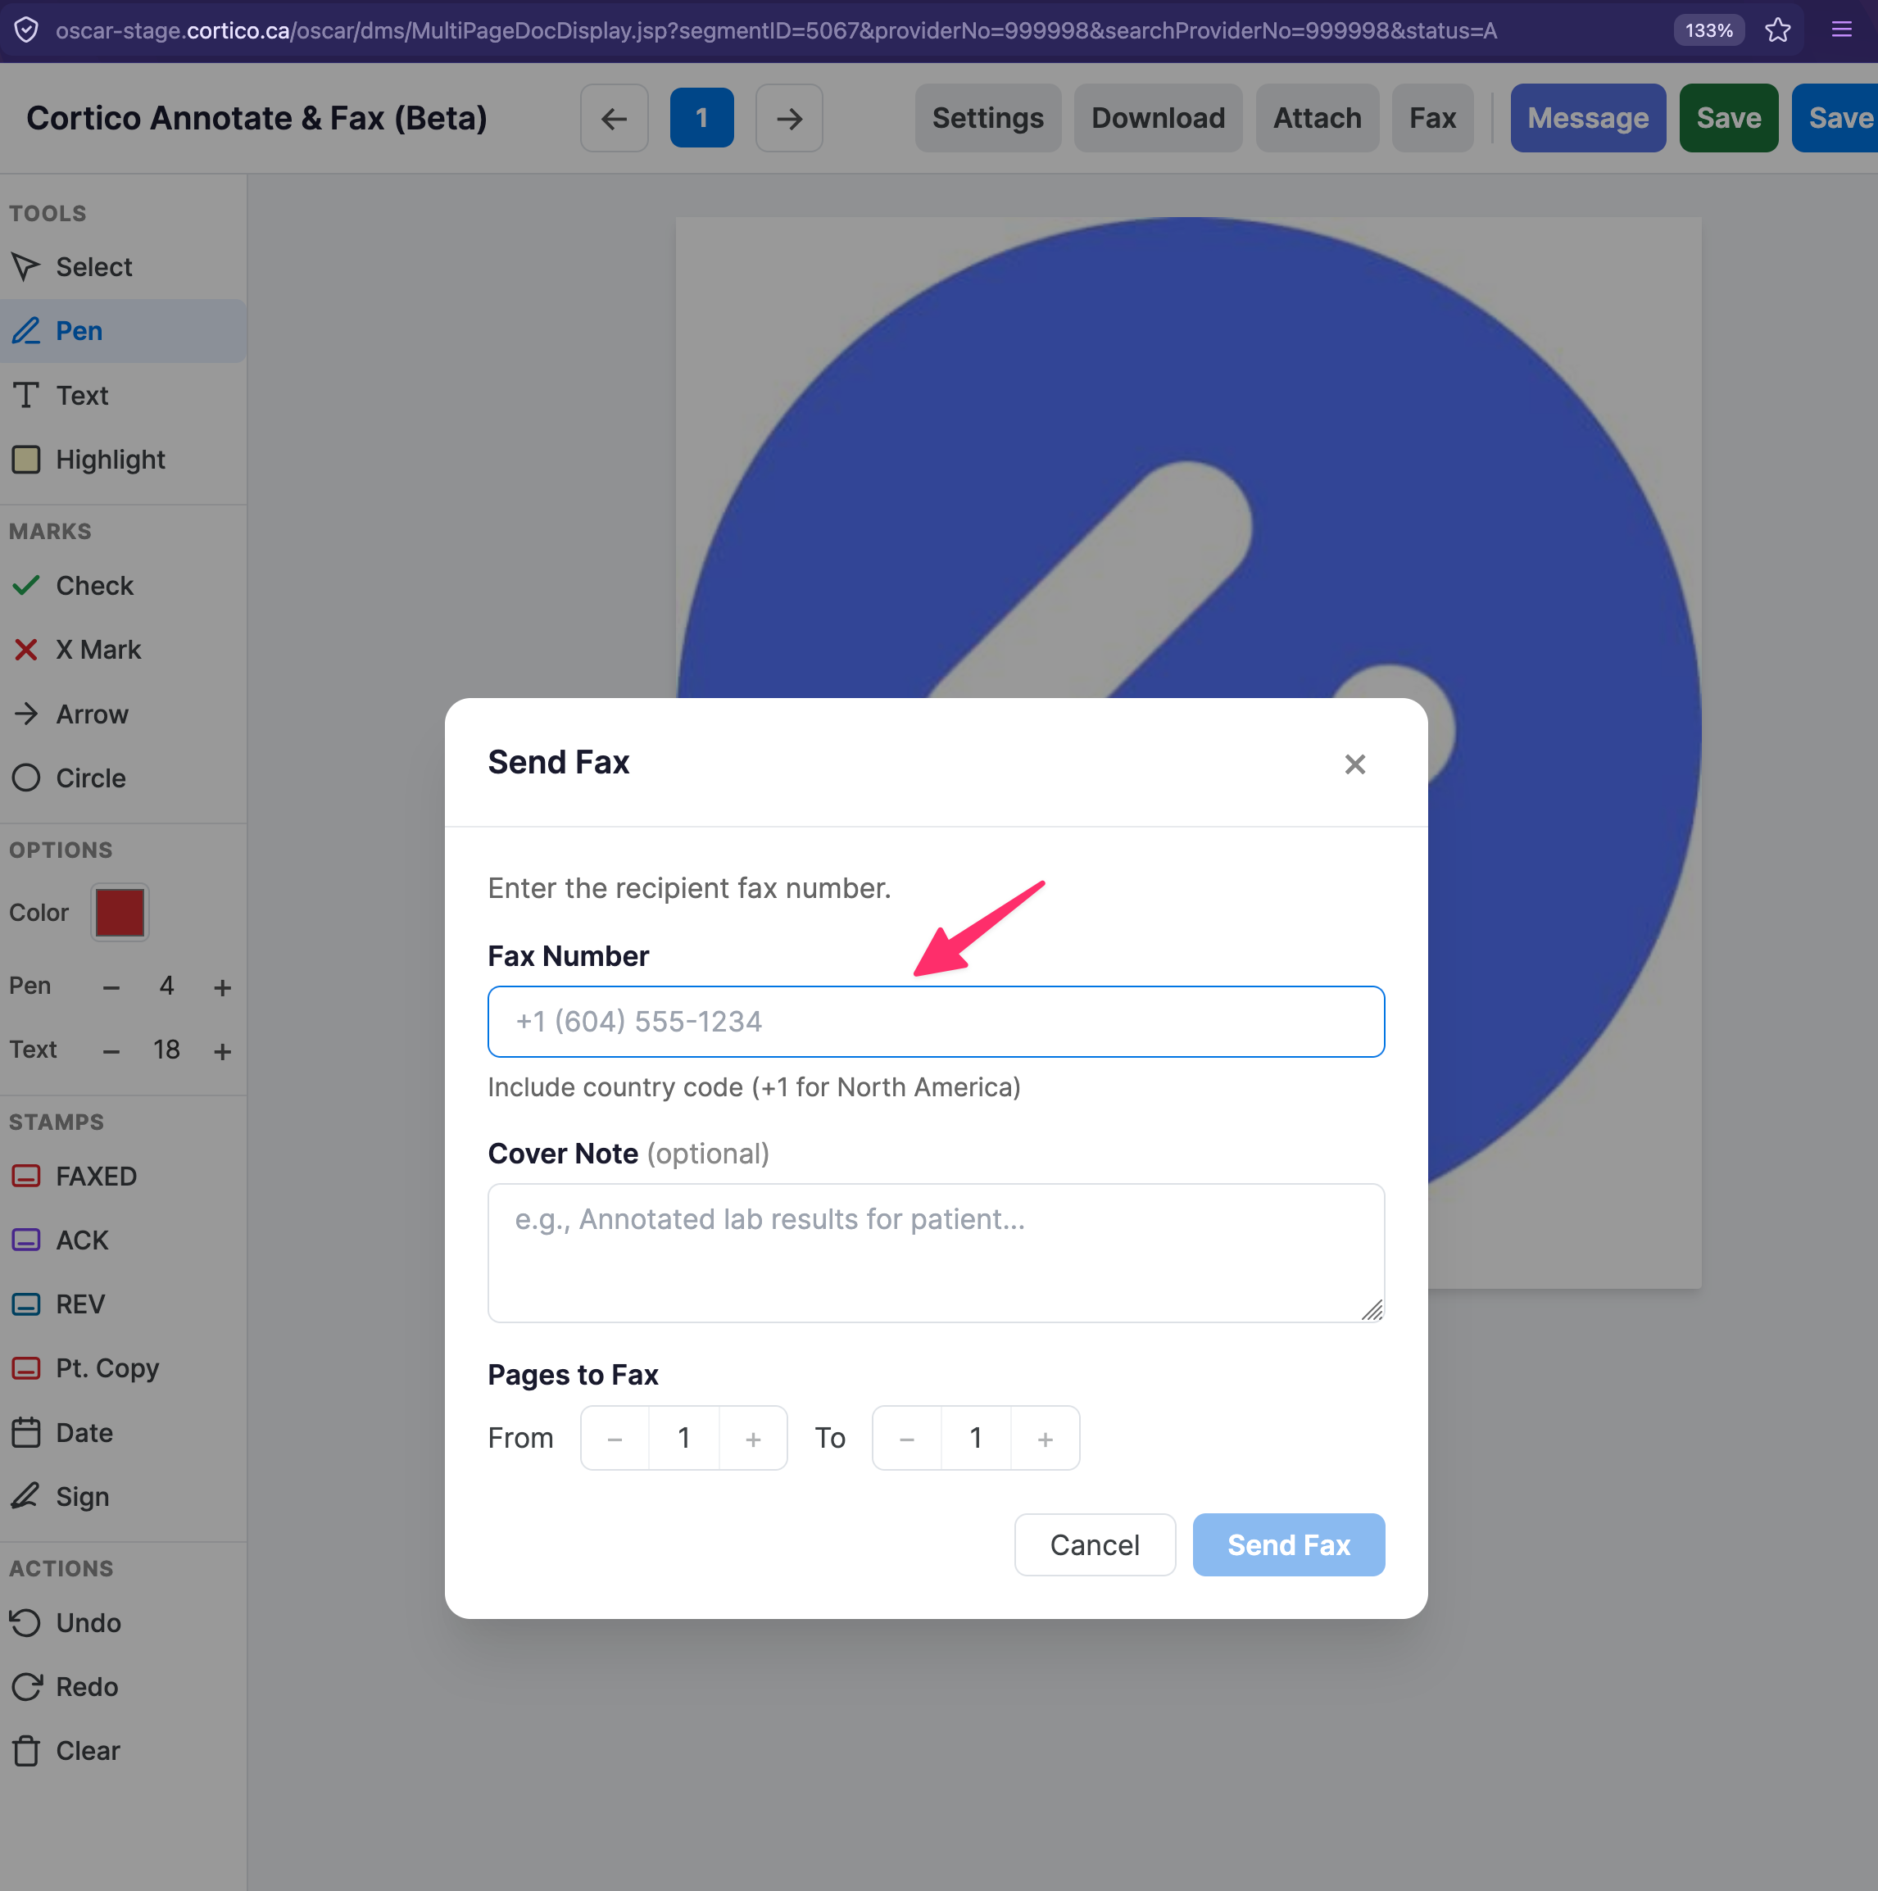1878x1891 pixels.
Task: Choose the Highlight tool
Action: [122, 459]
